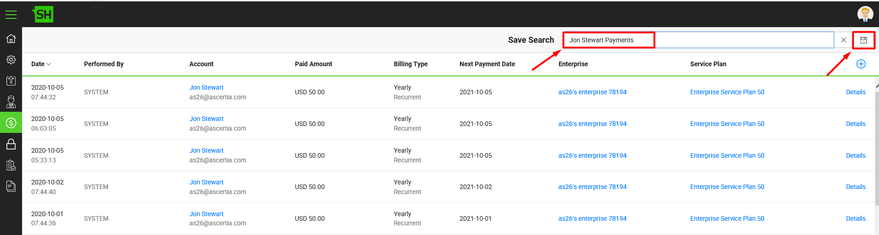Open as26's enterprise 78194 in second row

coord(592,124)
